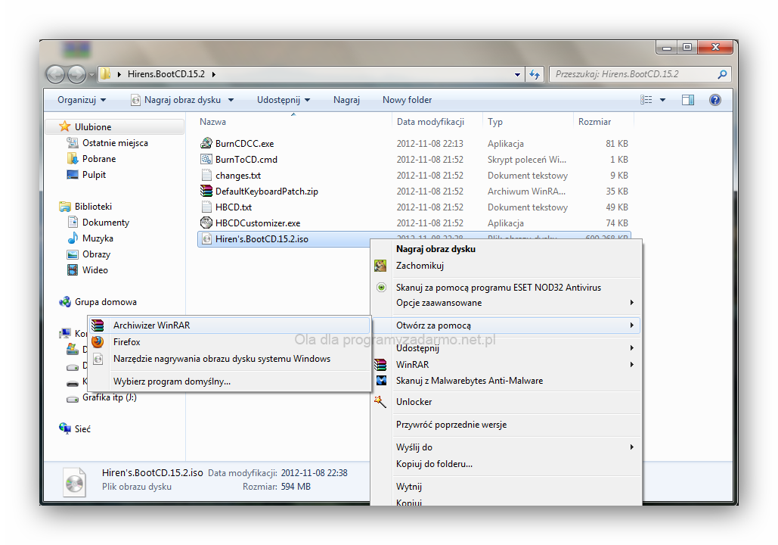The height and width of the screenshot is (545, 778).
Task: Open with Archiwizer WinRAR
Action: 230,325
